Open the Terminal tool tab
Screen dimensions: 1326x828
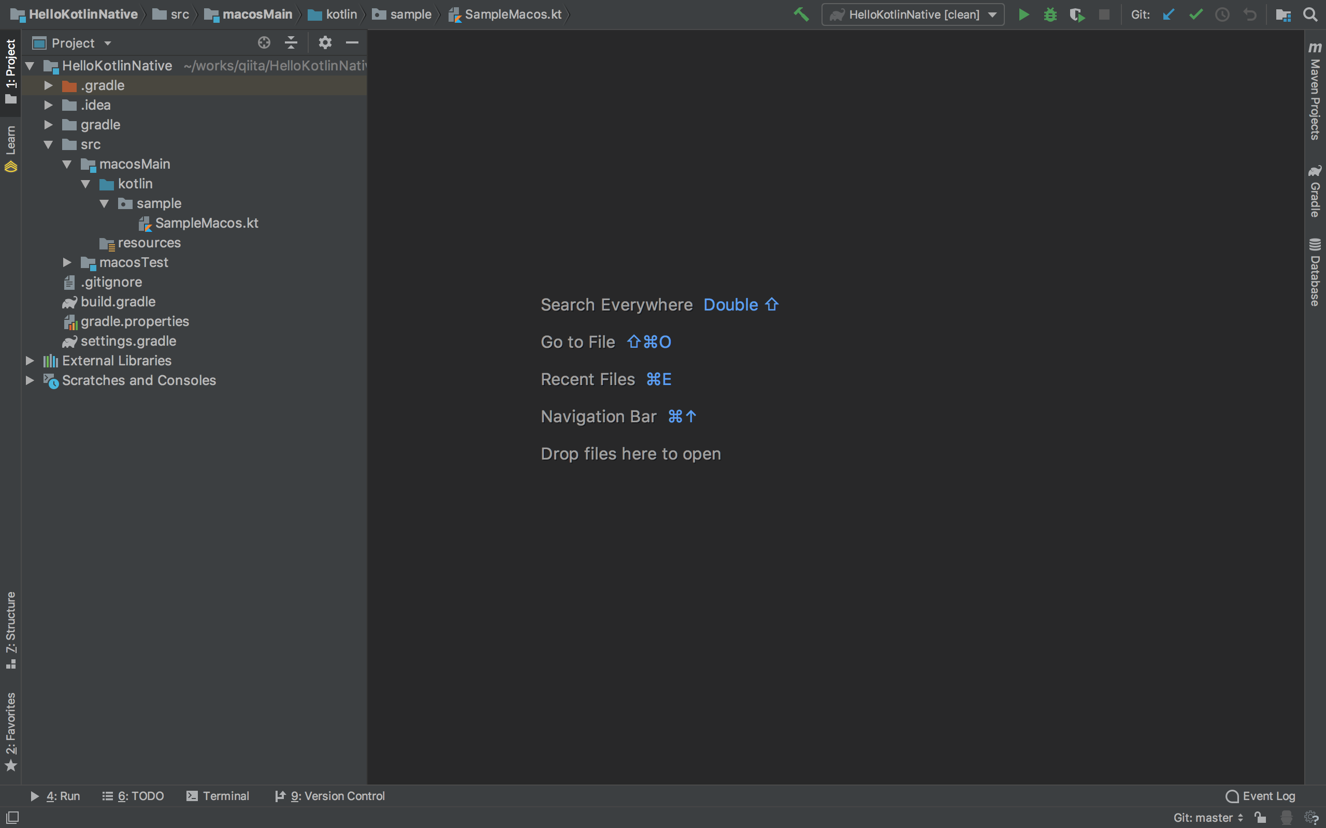point(218,796)
